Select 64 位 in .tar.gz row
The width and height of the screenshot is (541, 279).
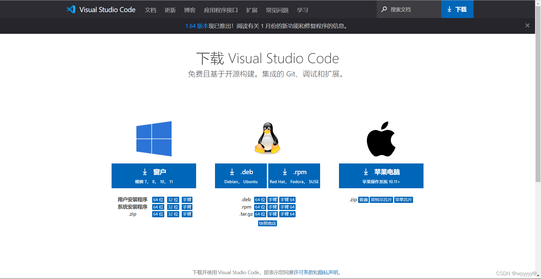(x=260, y=214)
